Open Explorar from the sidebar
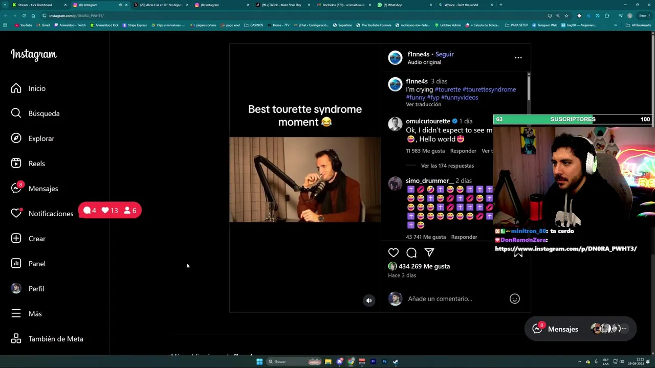 pyautogui.click(x=32, y=139)
